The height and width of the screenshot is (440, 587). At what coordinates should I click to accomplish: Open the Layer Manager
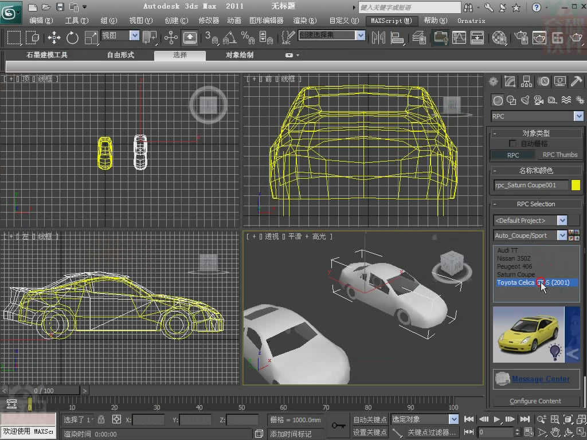click(419, 37)
